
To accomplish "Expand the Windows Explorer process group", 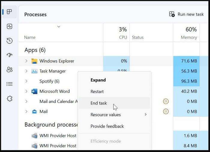I will tap(26, 61).
